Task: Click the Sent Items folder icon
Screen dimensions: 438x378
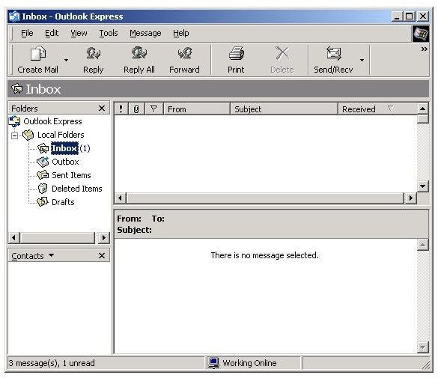Action: [43, 175]
